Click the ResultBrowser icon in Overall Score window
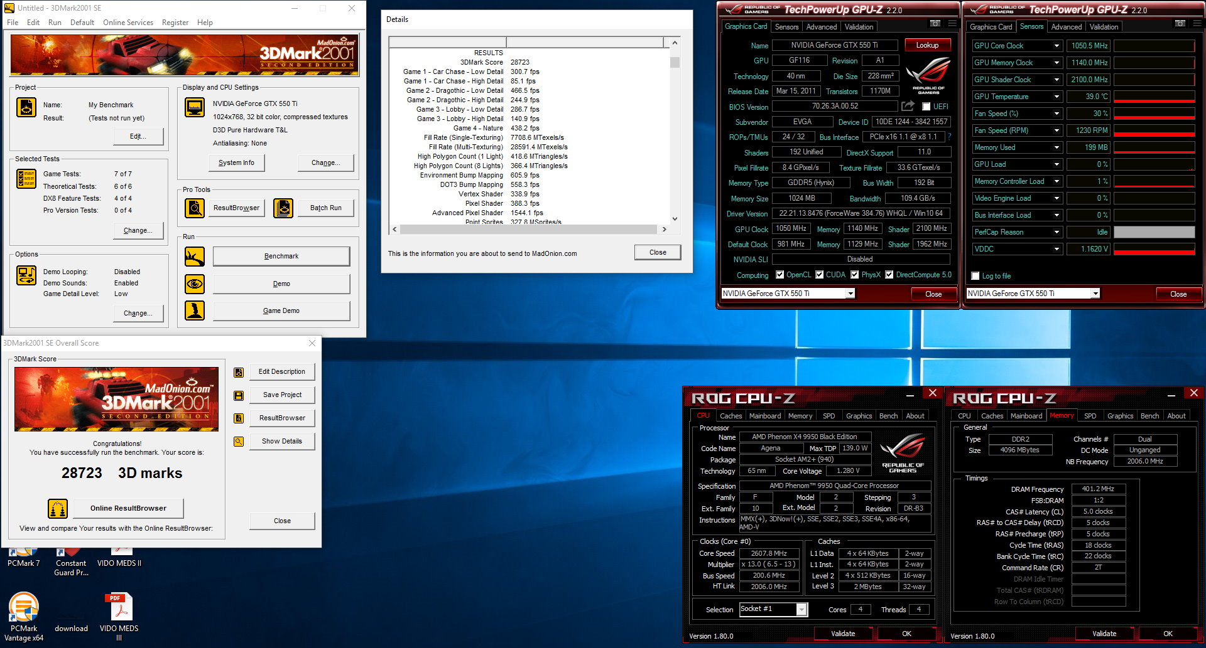 (x=239, y=418)
